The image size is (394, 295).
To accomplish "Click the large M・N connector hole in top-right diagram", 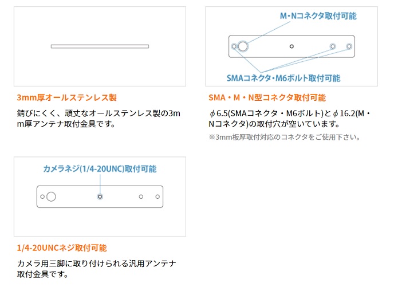I will click(x=243, y=46).
